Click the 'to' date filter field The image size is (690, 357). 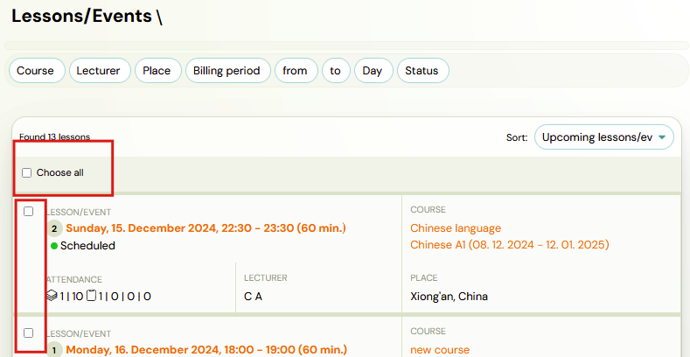coord(335,71)
